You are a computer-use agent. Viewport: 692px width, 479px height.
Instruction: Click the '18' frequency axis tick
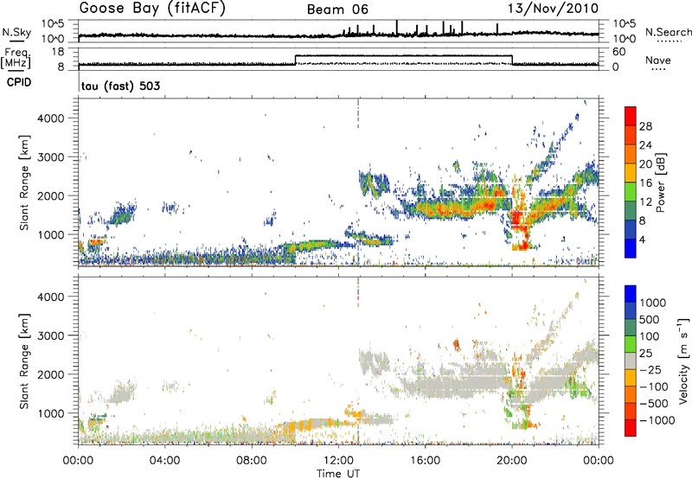click(58, 52)
